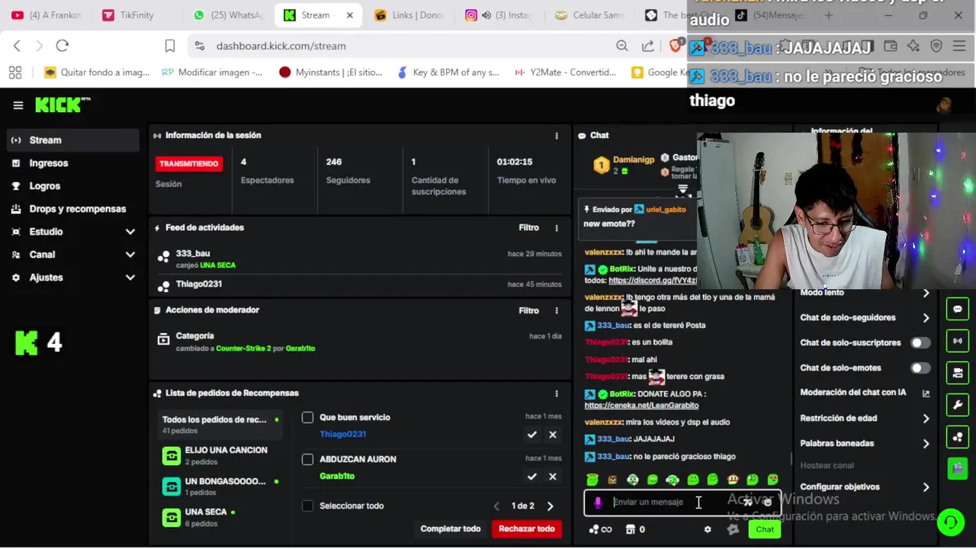Switch to the Instagram browser tab

(501, 15)
